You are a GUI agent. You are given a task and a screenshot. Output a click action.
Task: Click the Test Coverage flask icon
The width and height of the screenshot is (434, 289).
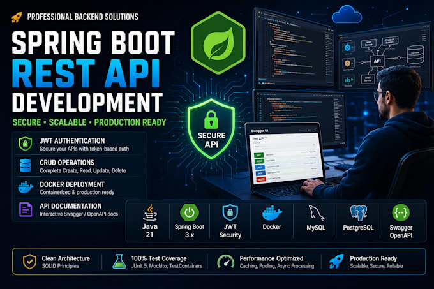(x=119, y=262)
